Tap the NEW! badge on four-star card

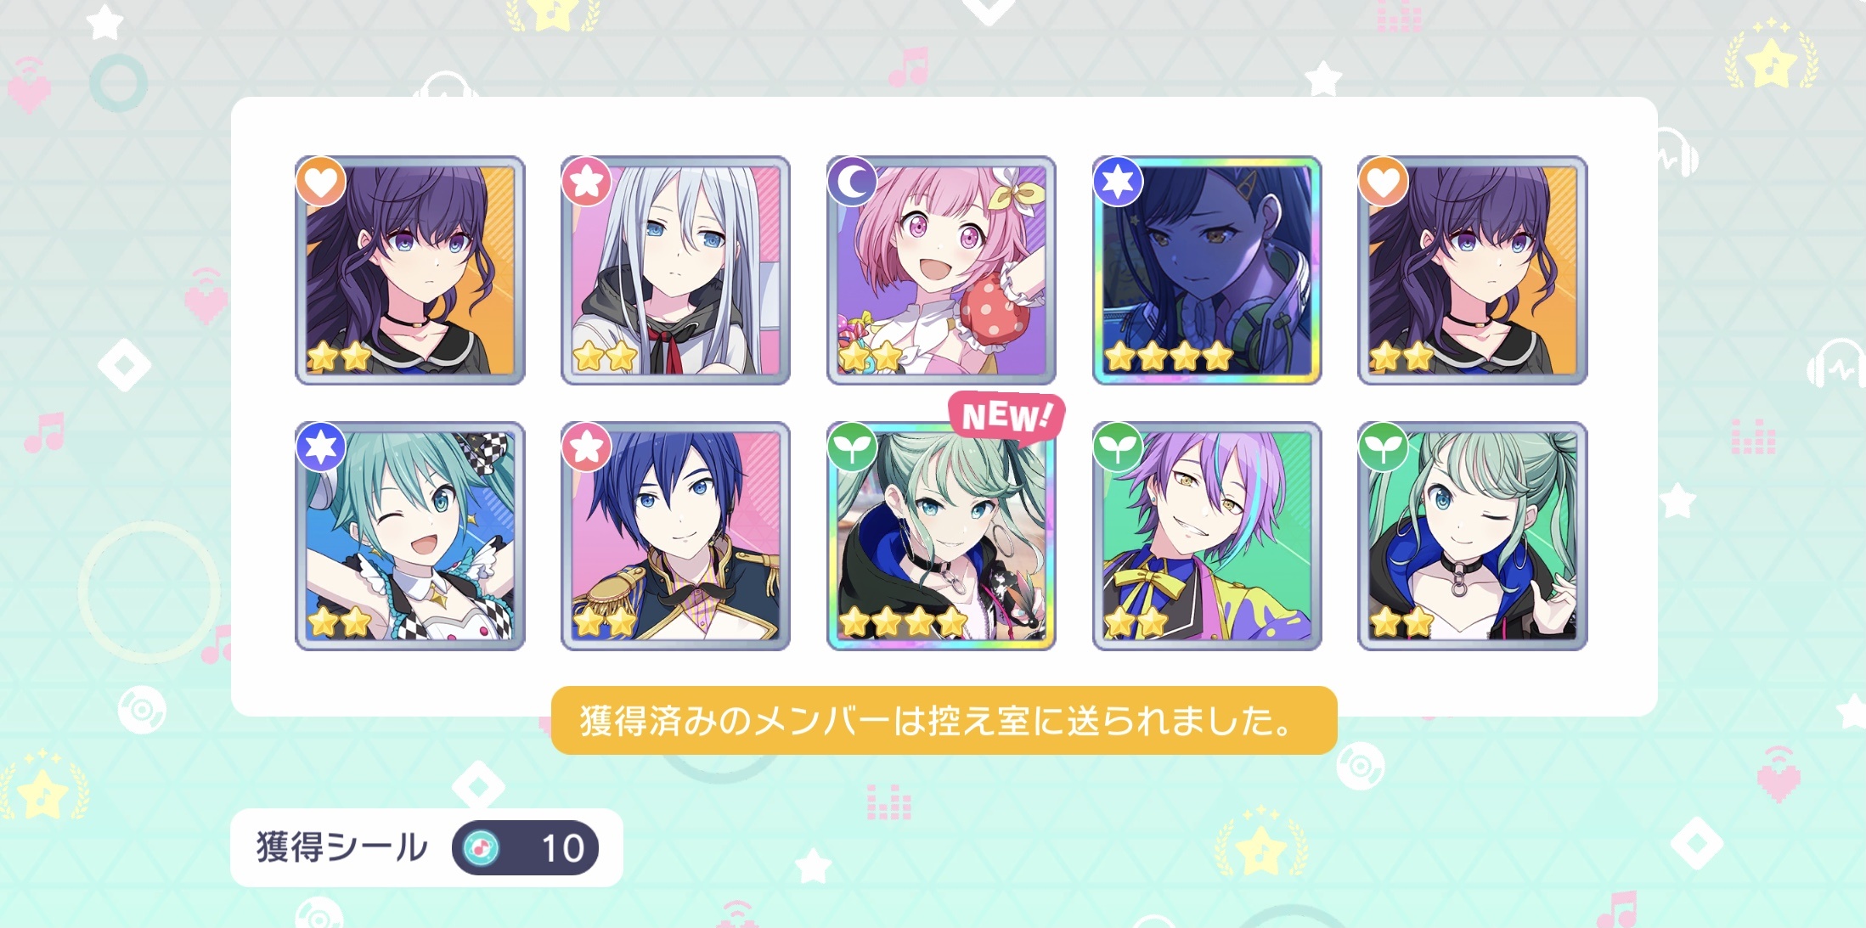coord(1006,416)
